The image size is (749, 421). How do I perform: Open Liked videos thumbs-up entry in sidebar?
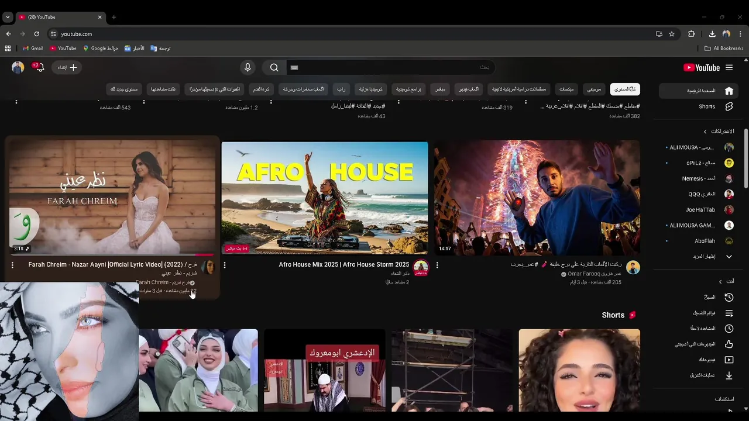700,344
